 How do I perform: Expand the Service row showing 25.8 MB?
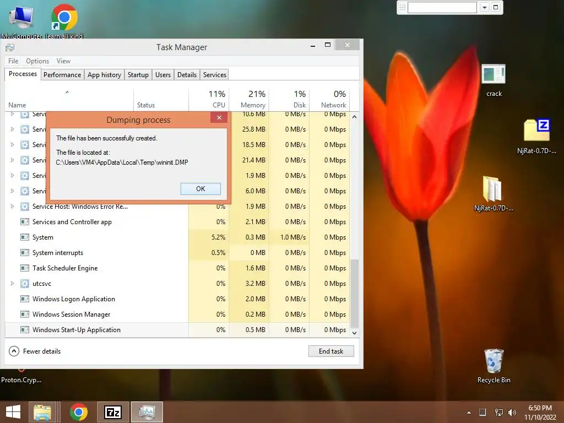tap(12, 129)
